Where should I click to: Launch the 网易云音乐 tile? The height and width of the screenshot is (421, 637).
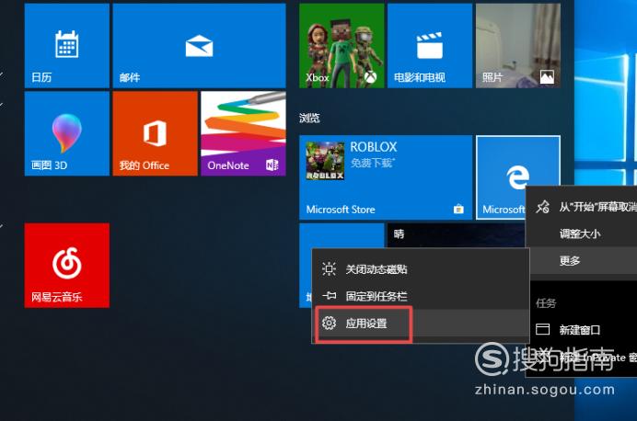pos(66,266)
